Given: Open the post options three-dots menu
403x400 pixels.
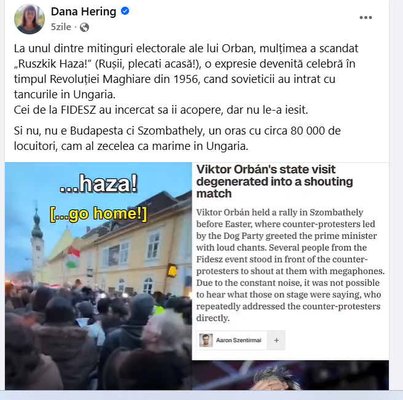Looking at the screenshot, I should point(366,17).
